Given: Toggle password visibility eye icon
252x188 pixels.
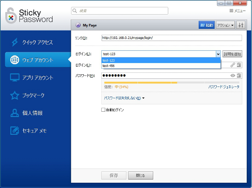Looking at the screenshot, I should (x=232, y=76).
